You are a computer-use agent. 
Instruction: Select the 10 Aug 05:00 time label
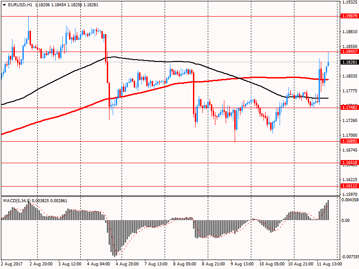coord(272,264)
